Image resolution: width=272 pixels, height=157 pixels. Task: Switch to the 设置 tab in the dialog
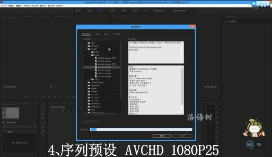coord(97,34)
